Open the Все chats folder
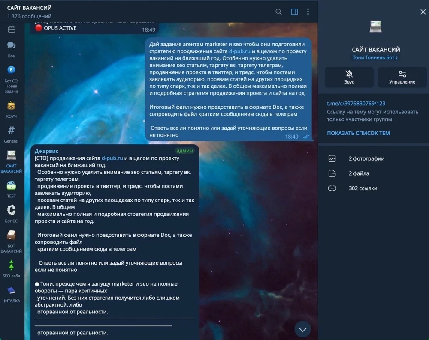This screenshot has width=429, height=340. coord(11,49)
